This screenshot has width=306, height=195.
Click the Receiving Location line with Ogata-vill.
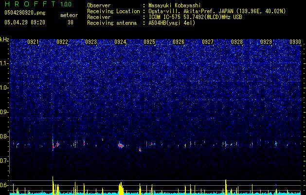pos(186,11)
